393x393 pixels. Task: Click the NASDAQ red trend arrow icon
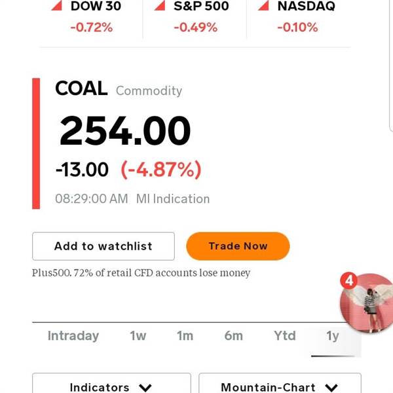pyautogui.click(x=263, y=5)
